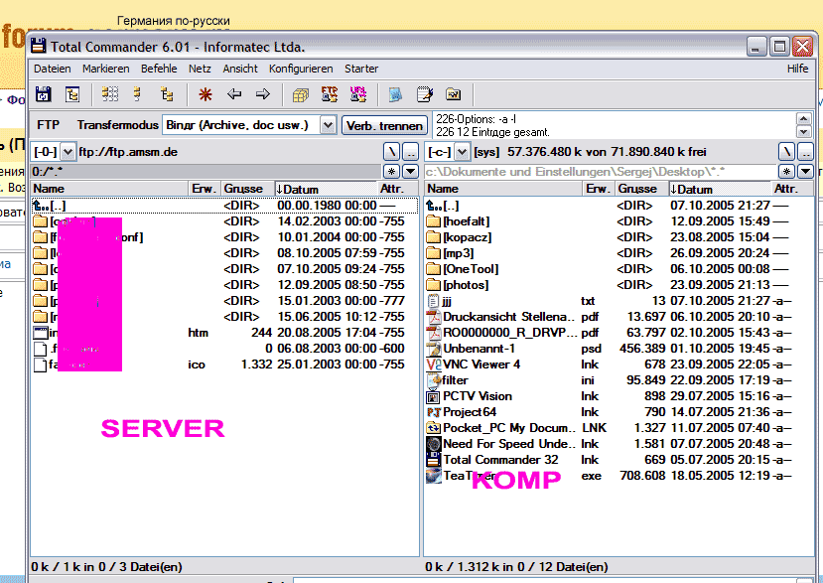
Task: Click the blue document toolbar icon
Action: pos(395,94)
